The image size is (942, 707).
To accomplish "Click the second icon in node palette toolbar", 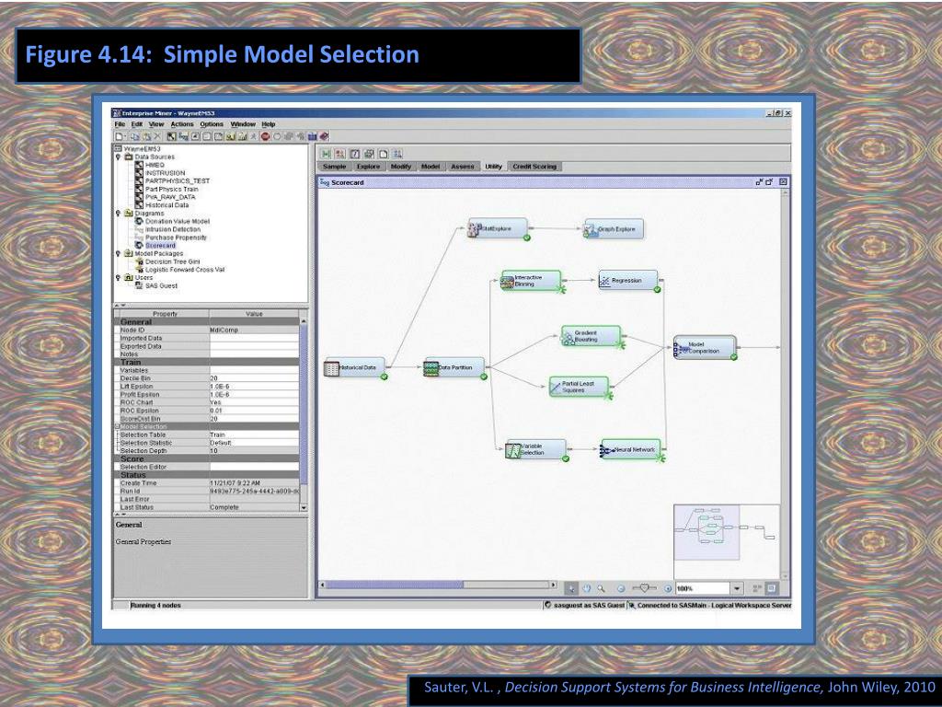I will point(340,154).
